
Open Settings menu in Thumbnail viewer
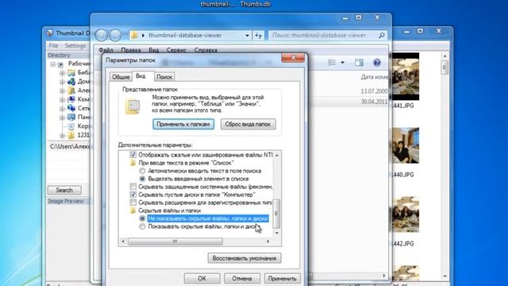pos(75,46)
